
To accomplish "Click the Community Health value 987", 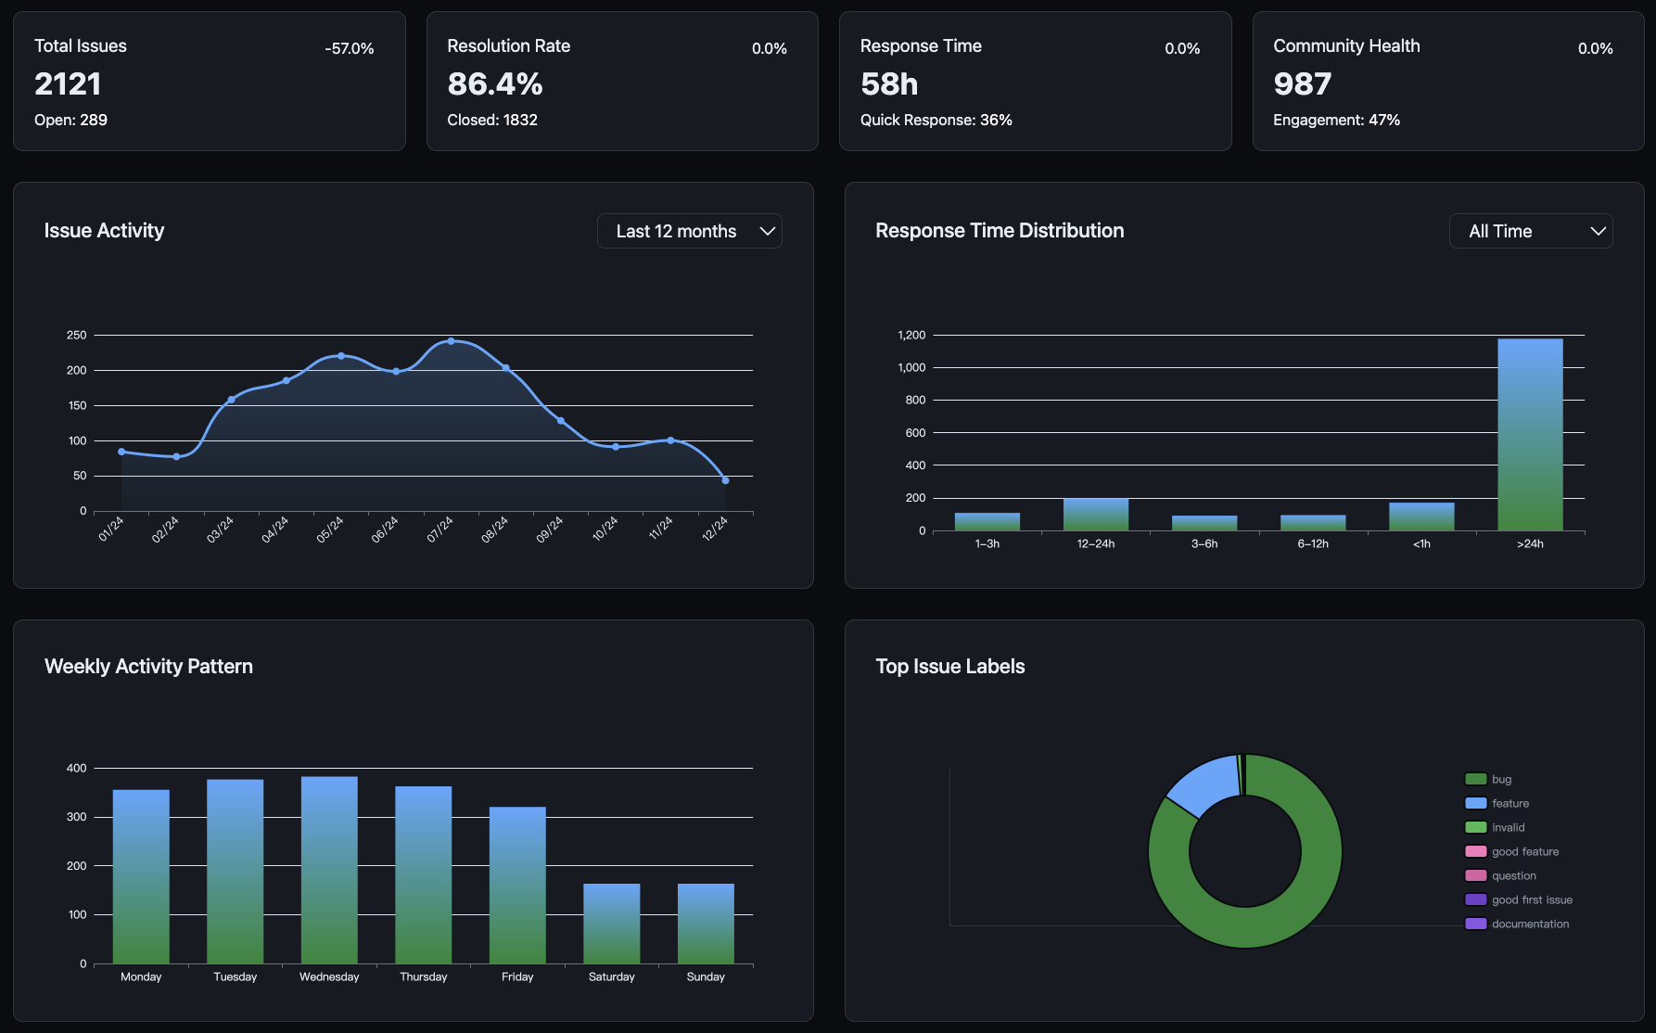I will pyautogui.click(x=1302, y=84).
